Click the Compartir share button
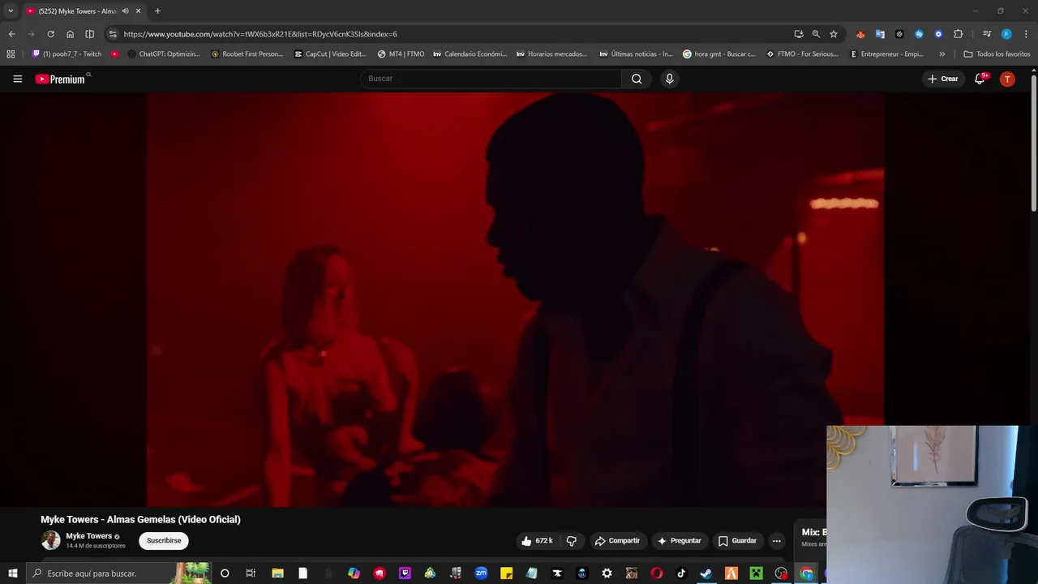The height and width of the screenshot is (584, 1038). 617,541
